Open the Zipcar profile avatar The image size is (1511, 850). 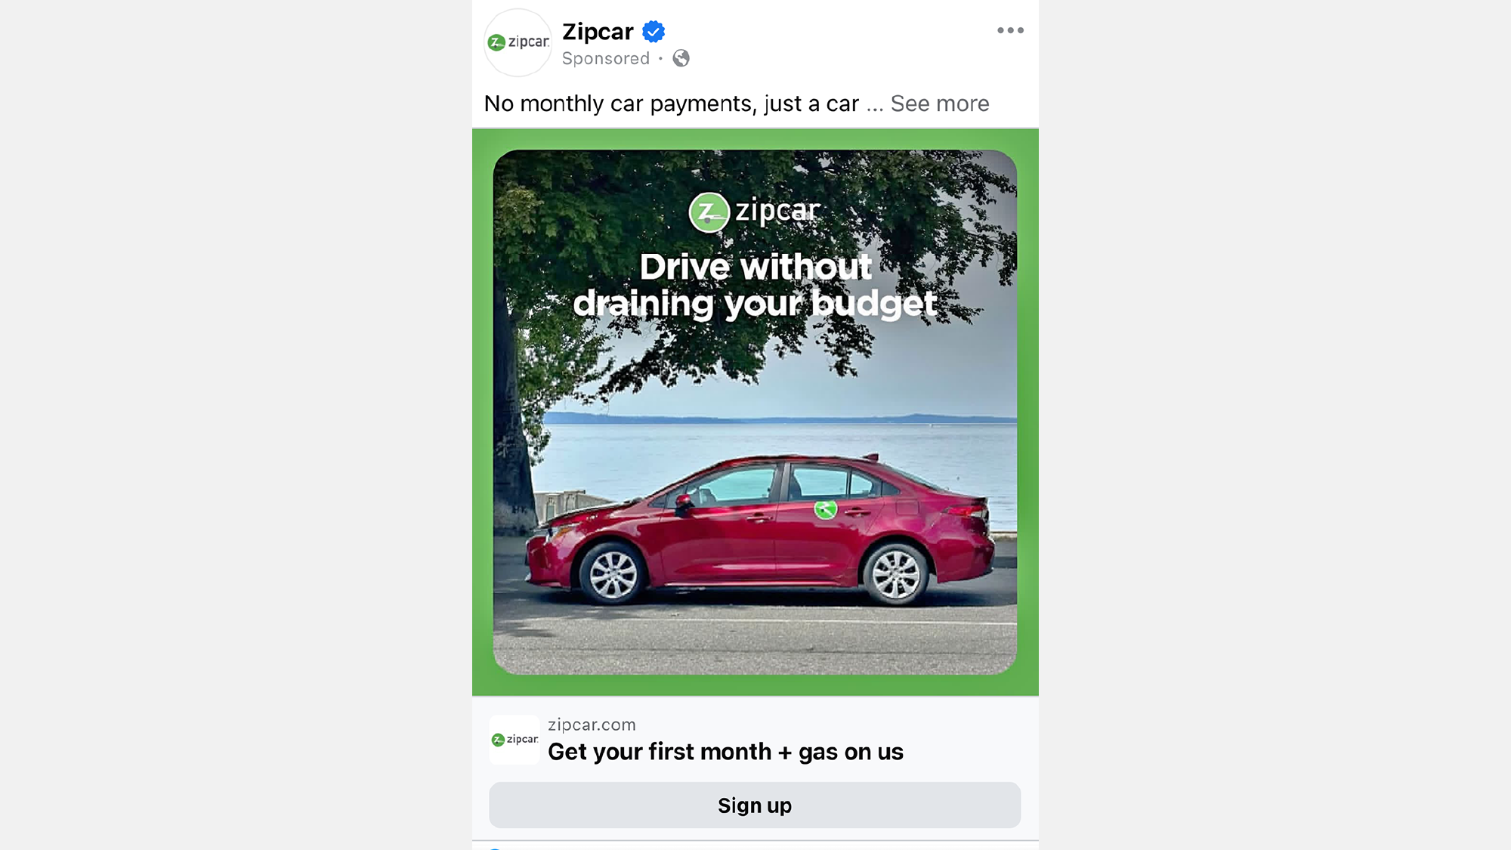pyautogui.click(x=518, y=42)
